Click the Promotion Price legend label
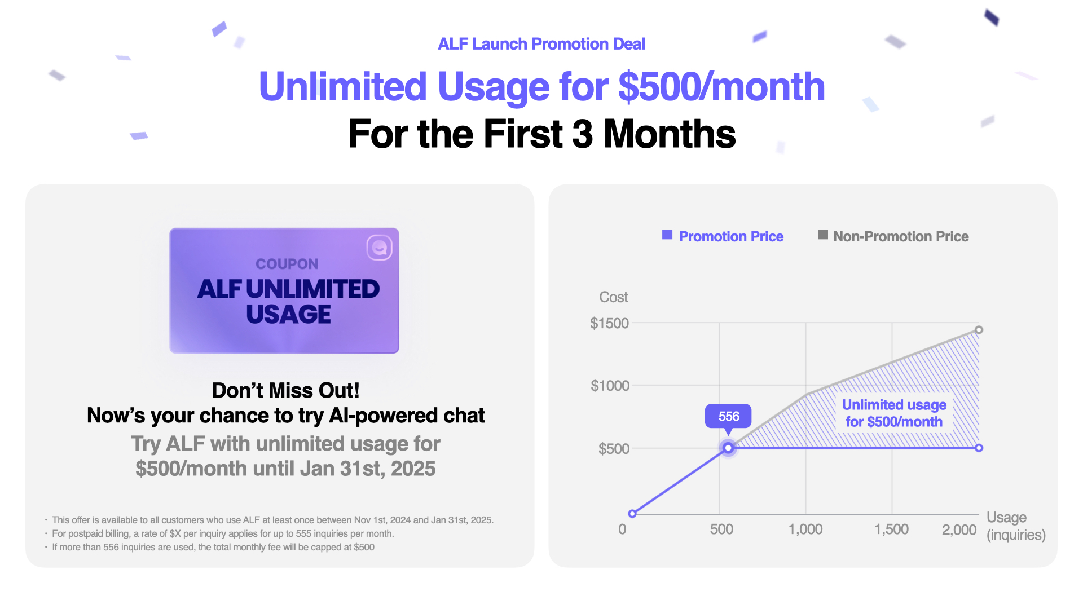 tap(731, 236)
